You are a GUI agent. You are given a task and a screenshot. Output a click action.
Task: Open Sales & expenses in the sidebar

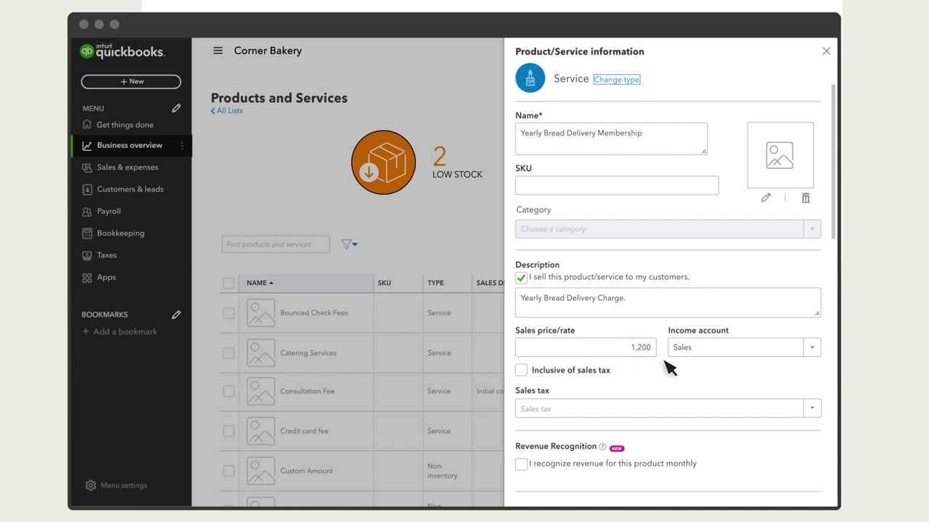coord(128,167)
